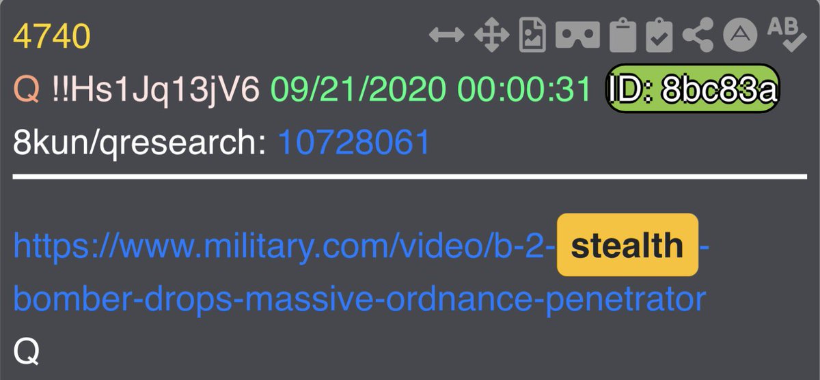
Task: Click the timestamp 09/21/2020 00:00:31
Action: pyautogui.click(x=430, y=90)
